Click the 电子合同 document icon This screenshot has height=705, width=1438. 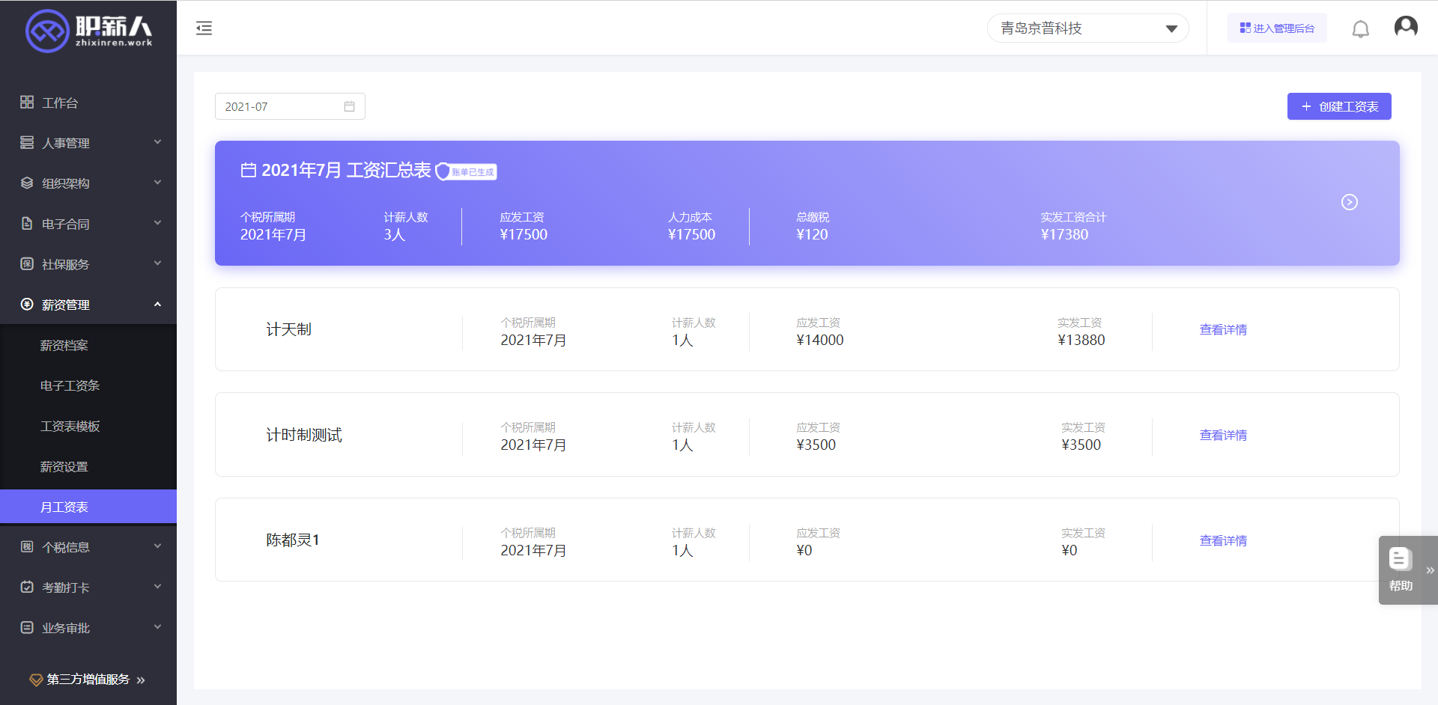point(27,223)
